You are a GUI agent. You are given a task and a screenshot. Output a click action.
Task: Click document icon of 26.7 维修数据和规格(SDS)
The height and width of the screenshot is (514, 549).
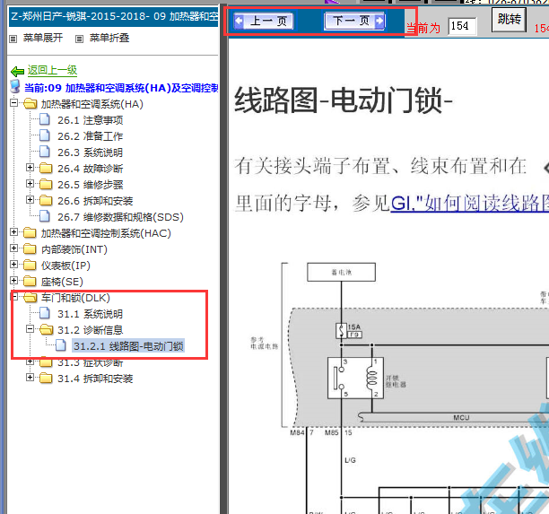point(45,216)
